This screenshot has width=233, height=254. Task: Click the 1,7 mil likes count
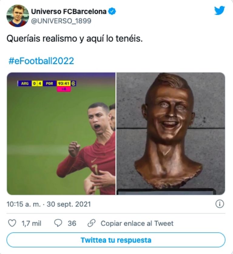click(x=31, y=223)
